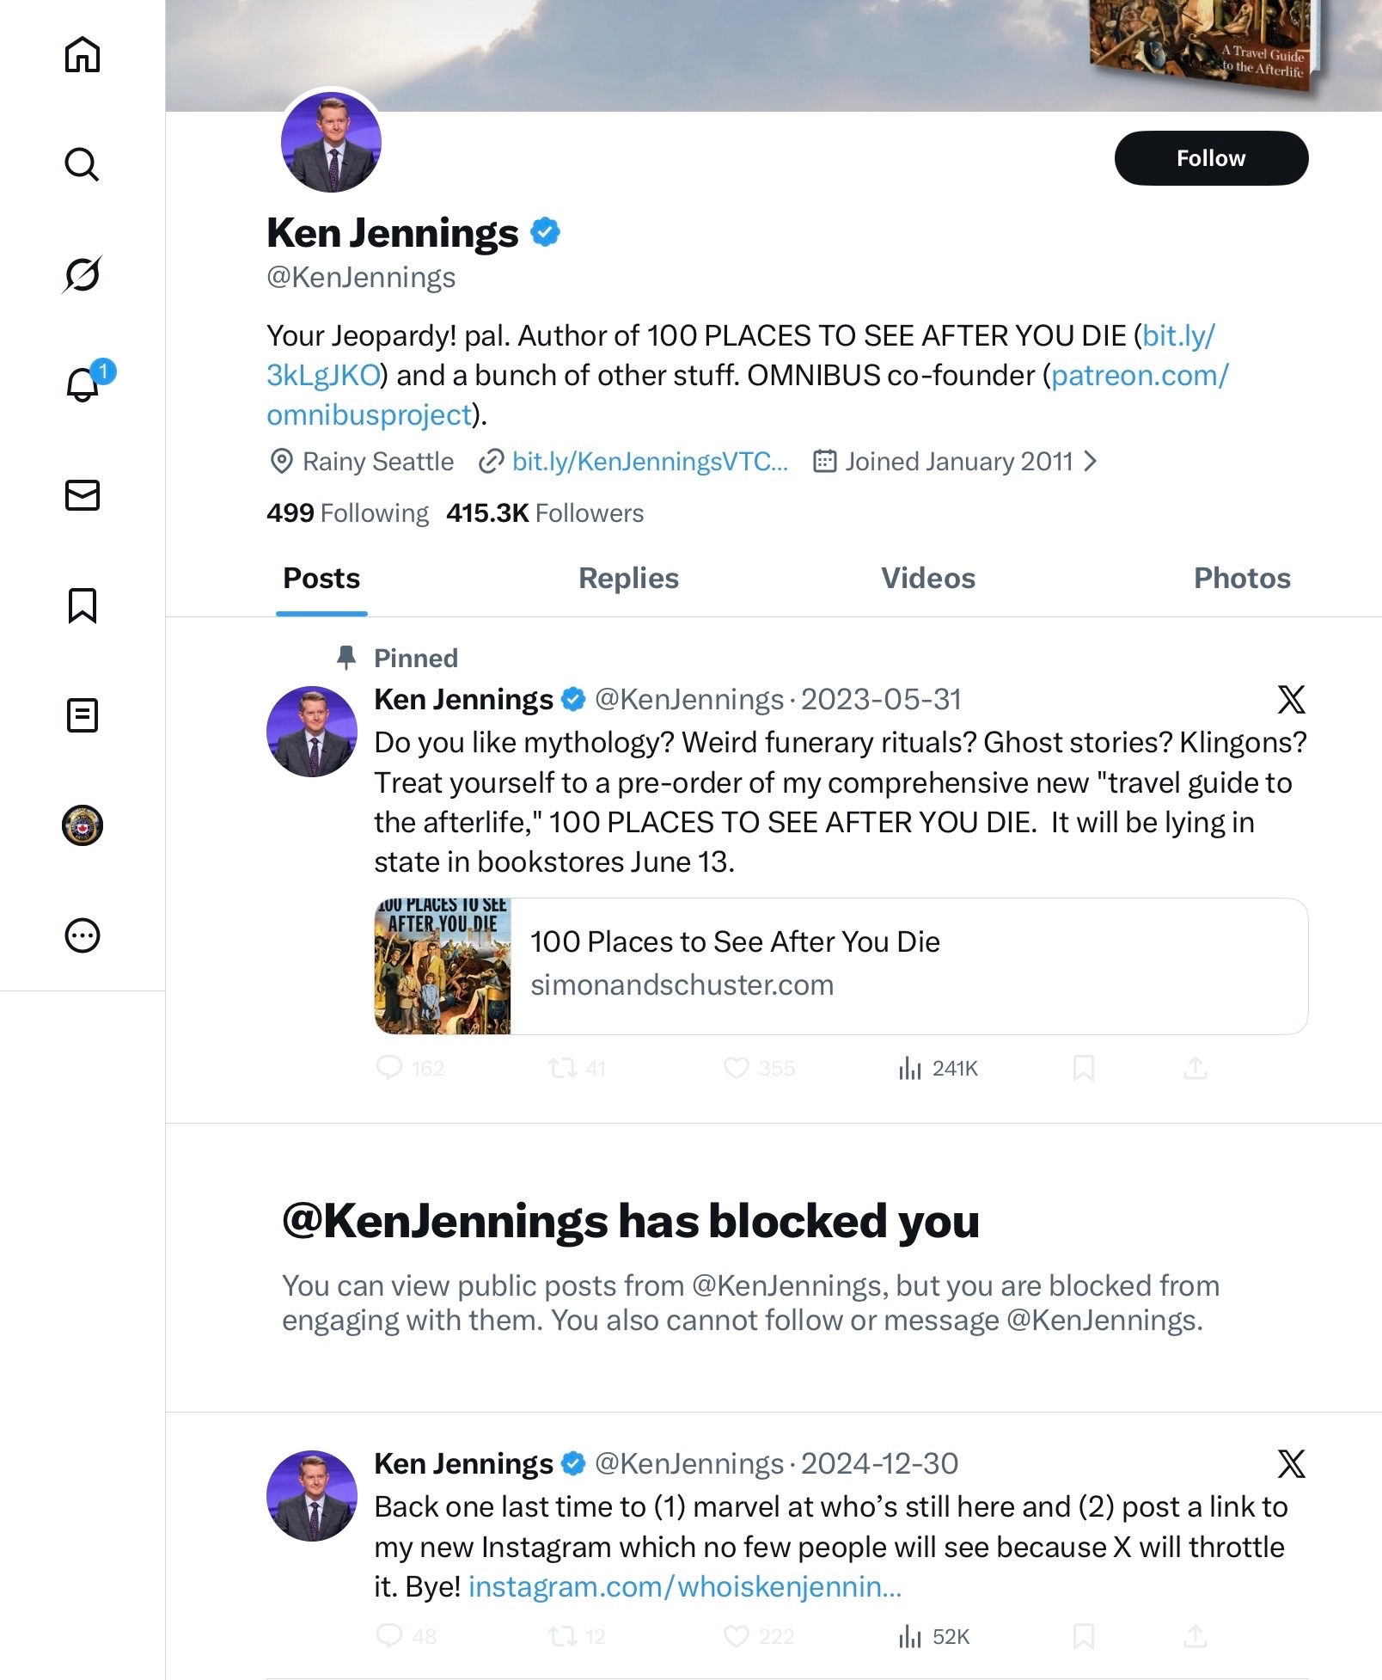The width and height of the screenshot is (1382, 1680).
Task: Open the Home icon in sidebar
Action: point(83,55)
